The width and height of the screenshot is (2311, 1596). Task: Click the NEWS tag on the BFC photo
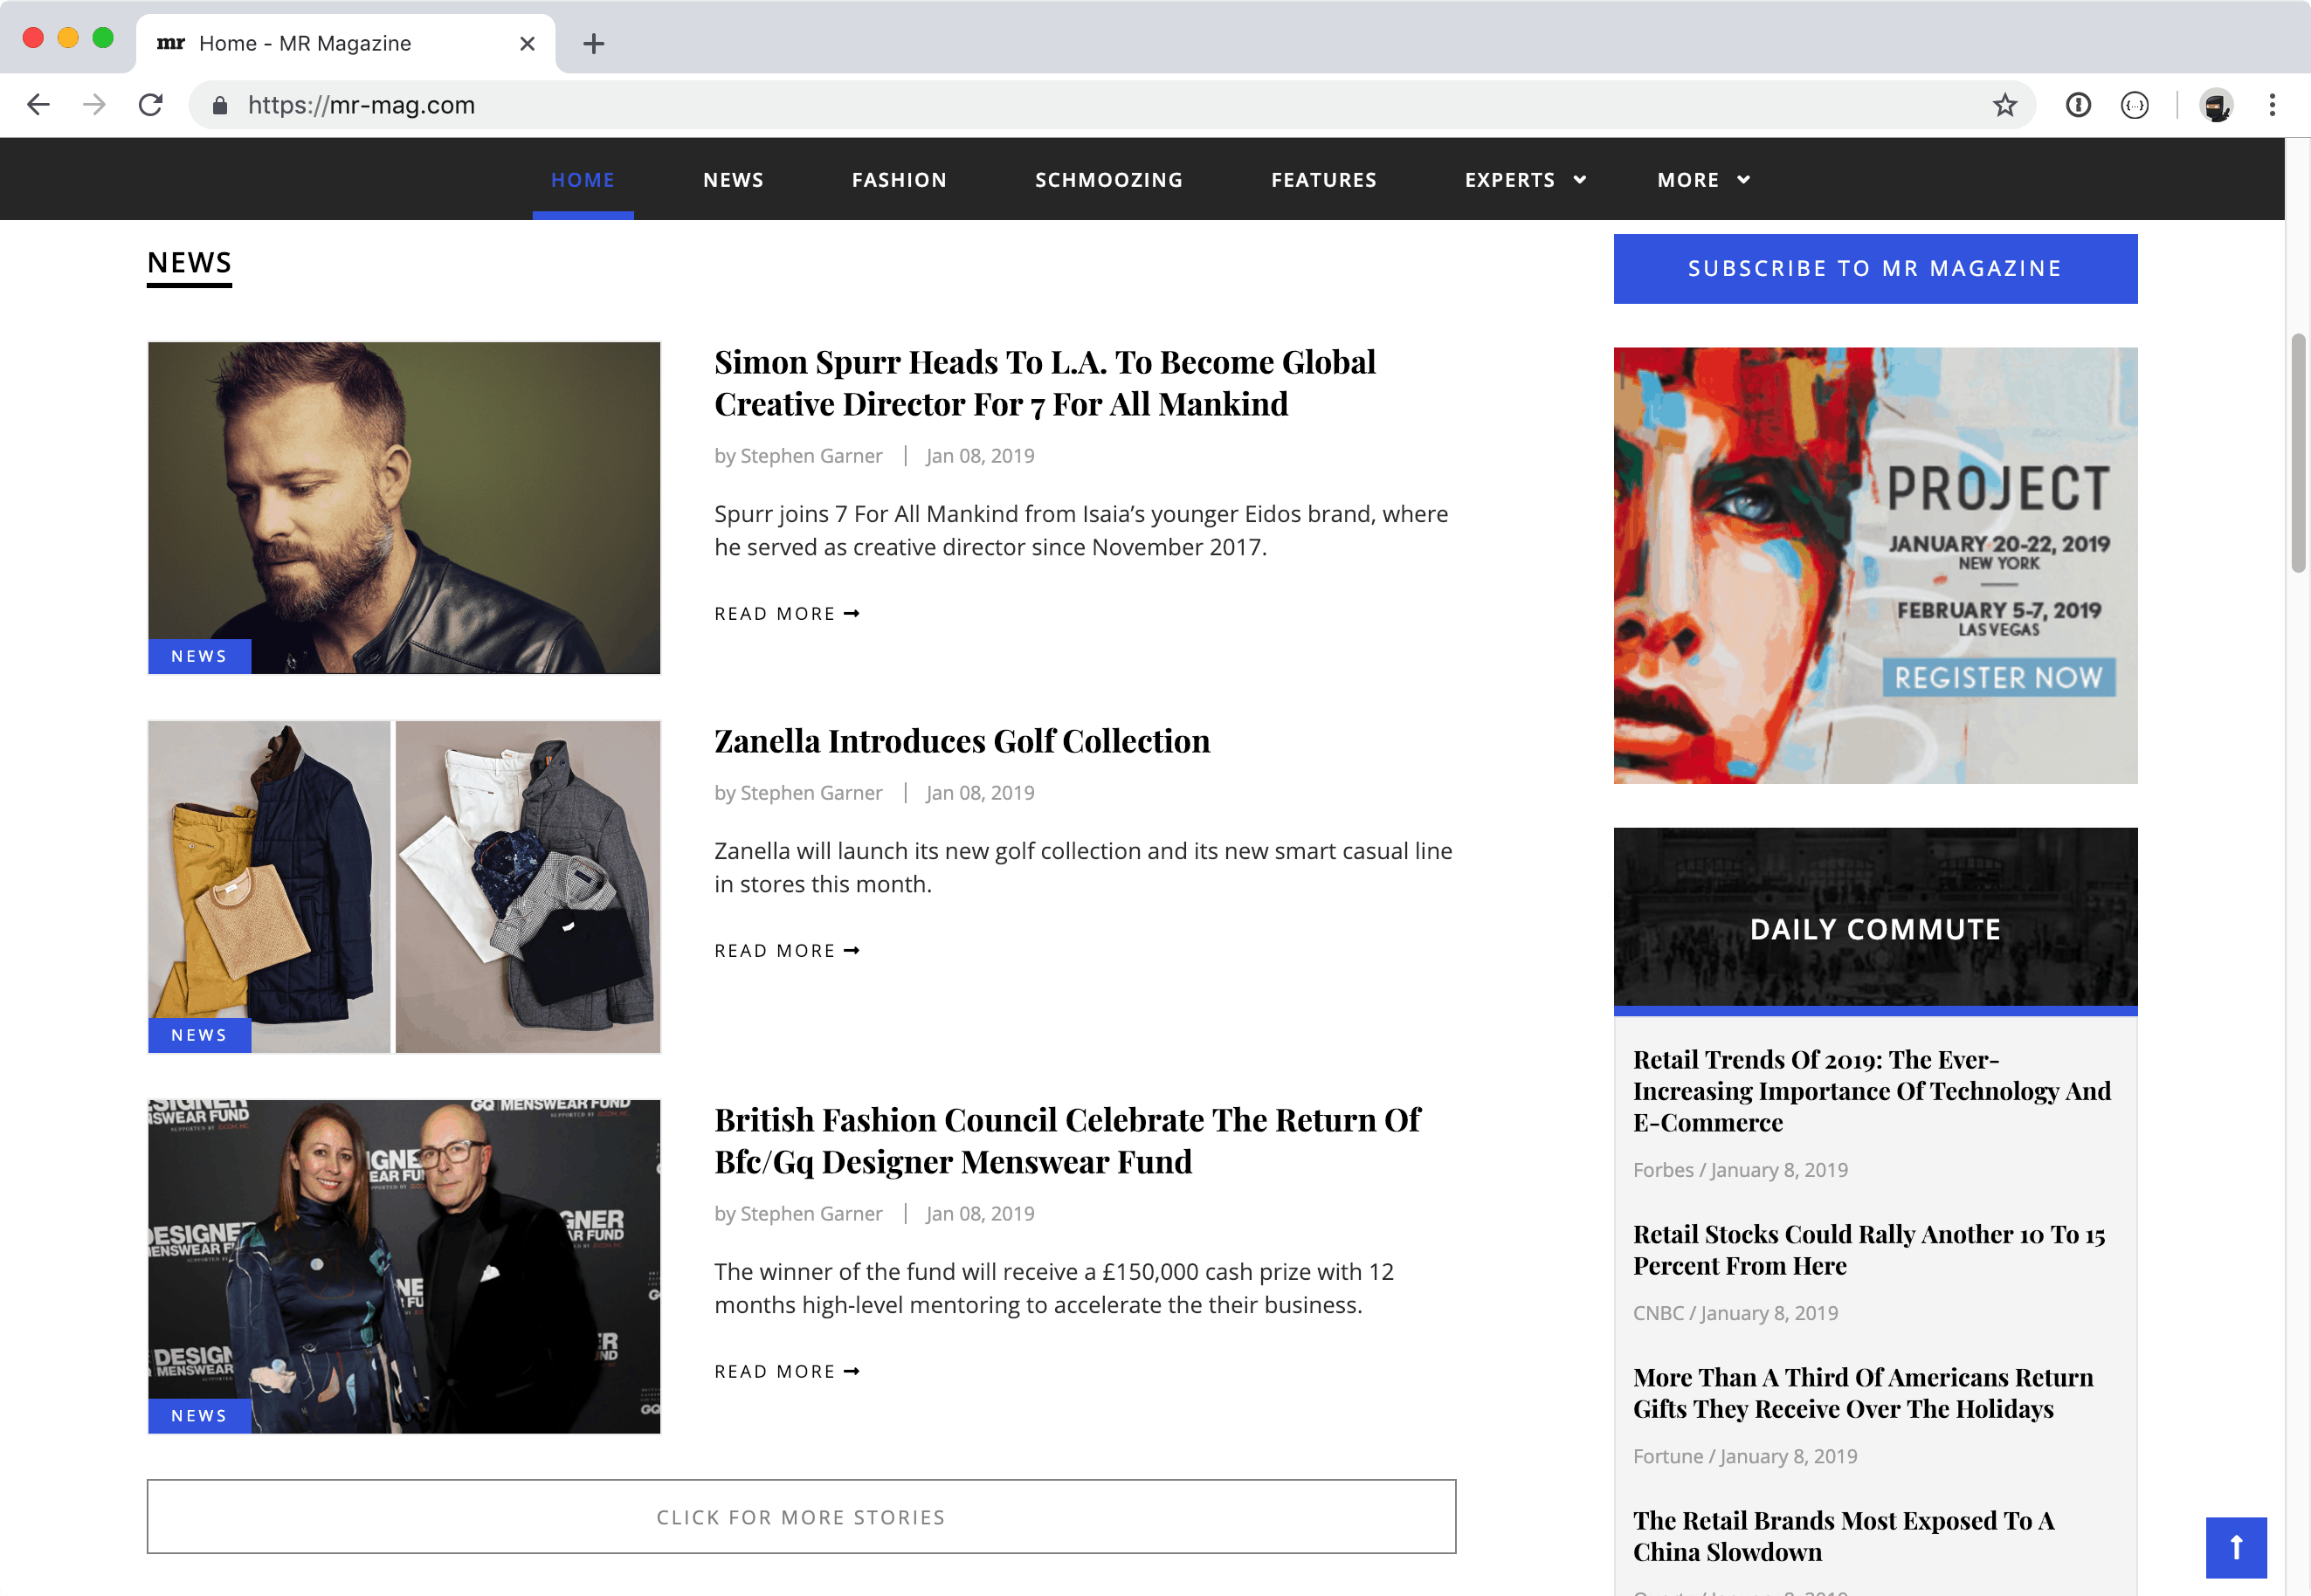tap(199, 1416)
